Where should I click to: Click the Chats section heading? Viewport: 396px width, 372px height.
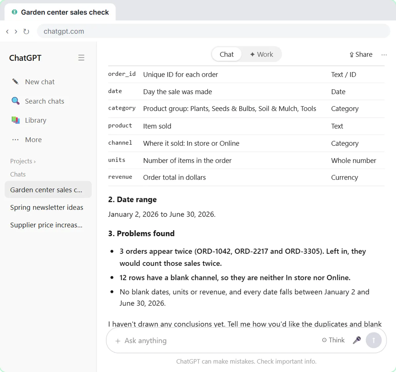tap(18, 174)
